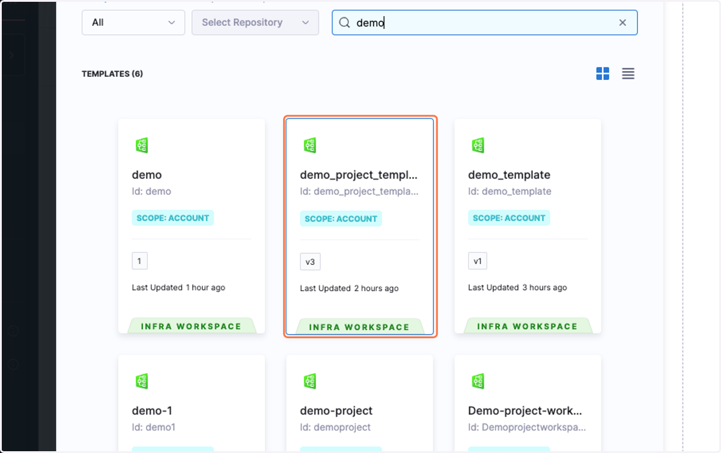Click the demo_template card's INFRA WORKSPACE label
Image resolution: width=721 pixels, height=453 pixels.
[x=528, y=326]
